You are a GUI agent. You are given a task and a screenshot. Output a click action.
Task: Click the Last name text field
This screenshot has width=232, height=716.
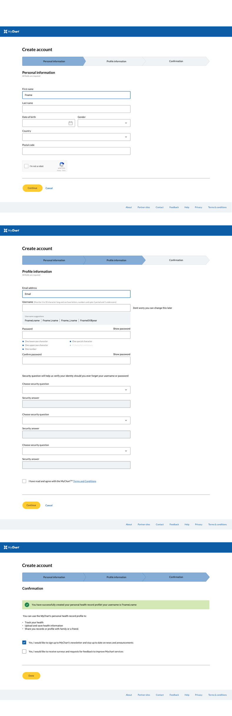76,109
